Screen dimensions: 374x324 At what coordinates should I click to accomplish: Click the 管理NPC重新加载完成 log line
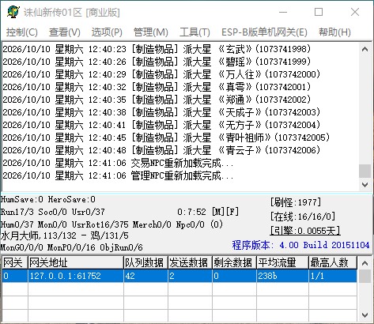(118, 175)
